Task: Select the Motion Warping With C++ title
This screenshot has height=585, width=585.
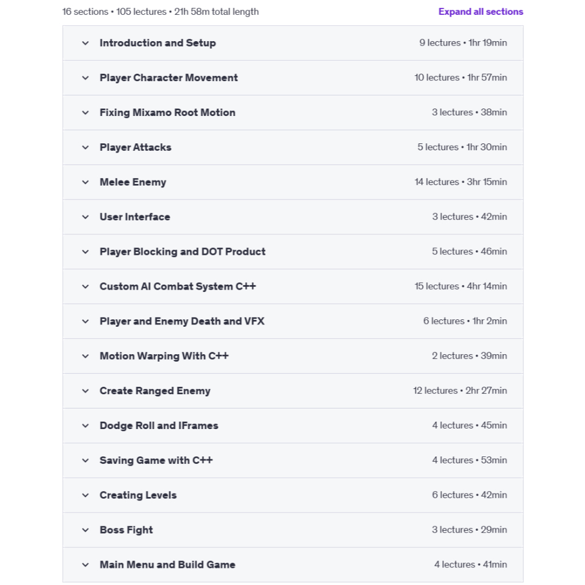Action: click(x=164, y=356)
